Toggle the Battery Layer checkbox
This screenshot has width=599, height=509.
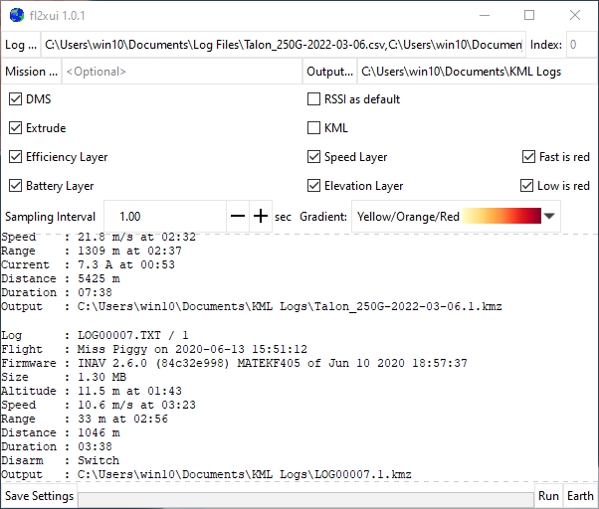(x=16, y=186)
